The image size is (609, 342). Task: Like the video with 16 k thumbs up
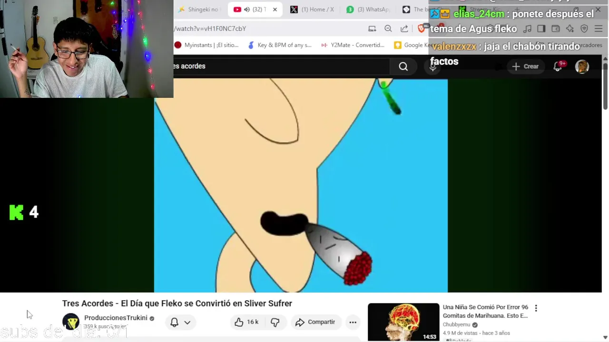246,322
